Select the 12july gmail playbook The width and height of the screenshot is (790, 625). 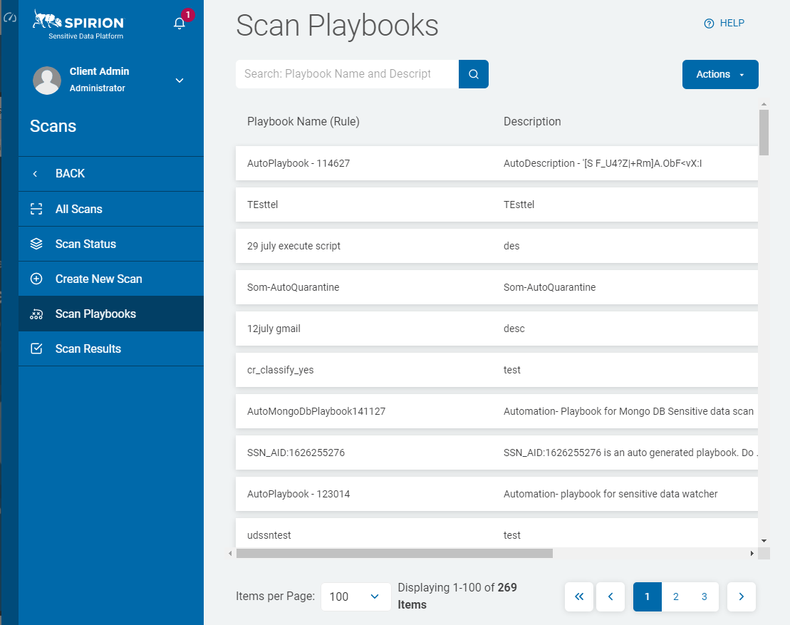point(274,329)
